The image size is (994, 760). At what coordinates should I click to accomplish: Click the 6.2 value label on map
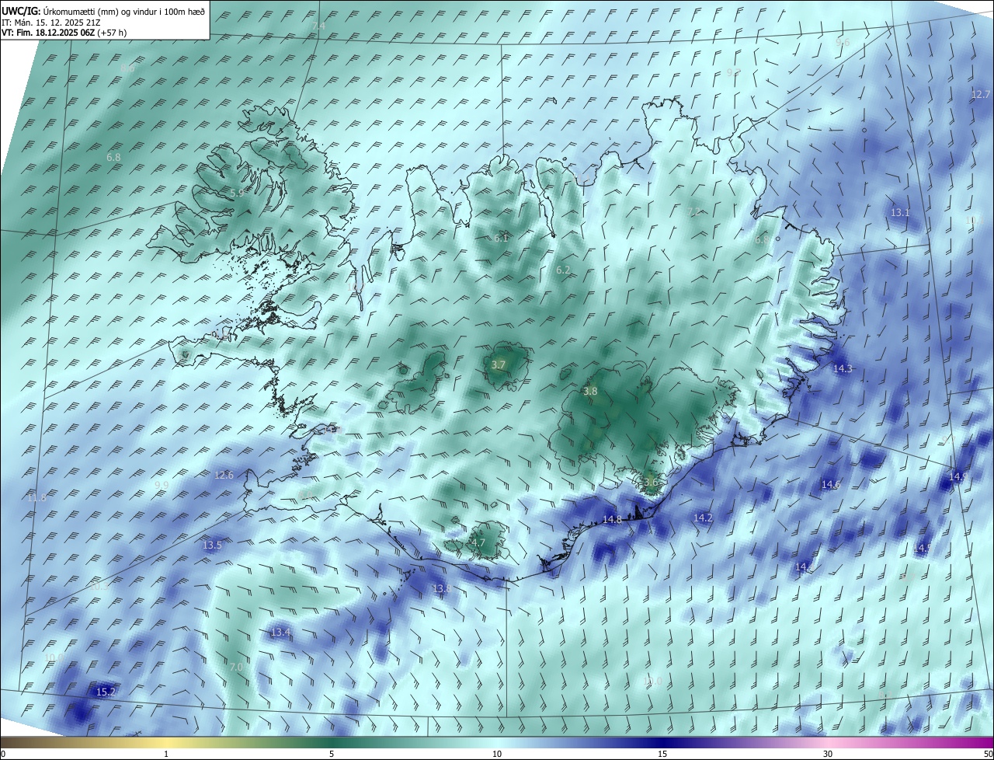tap(563, 270)
